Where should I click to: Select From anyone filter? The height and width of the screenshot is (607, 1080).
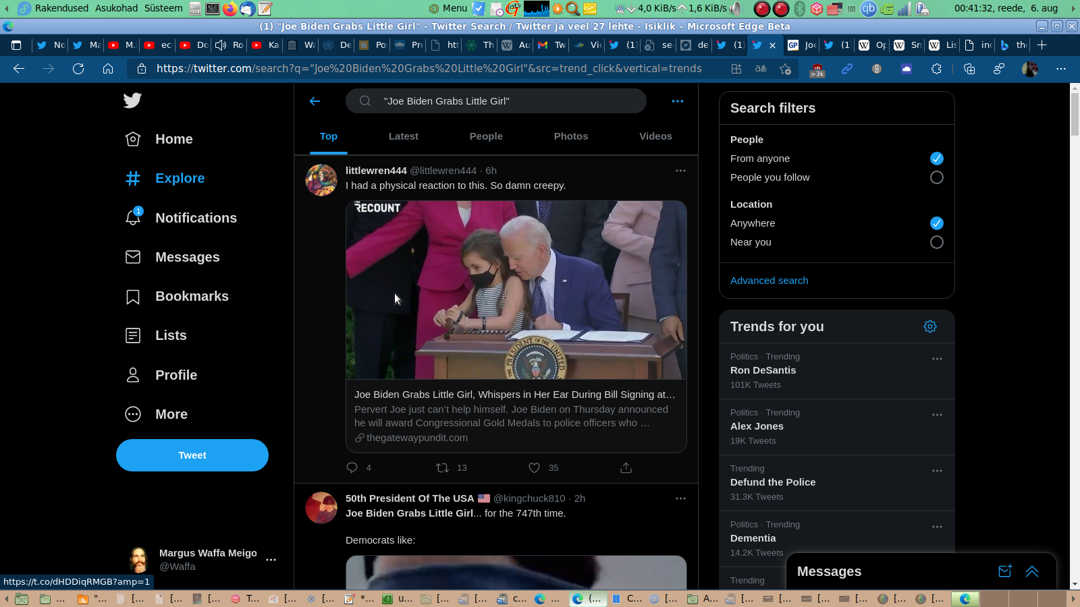[x=936, y=158]
